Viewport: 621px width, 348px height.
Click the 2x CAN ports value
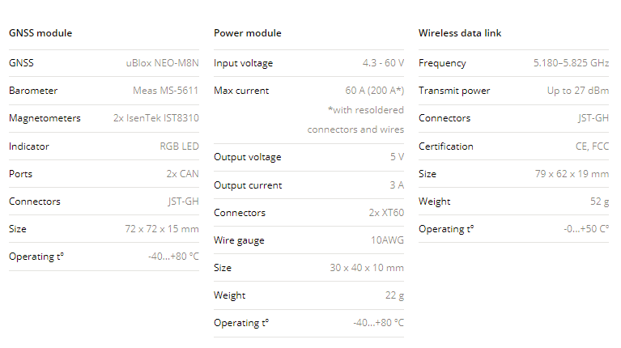point(182,174)
